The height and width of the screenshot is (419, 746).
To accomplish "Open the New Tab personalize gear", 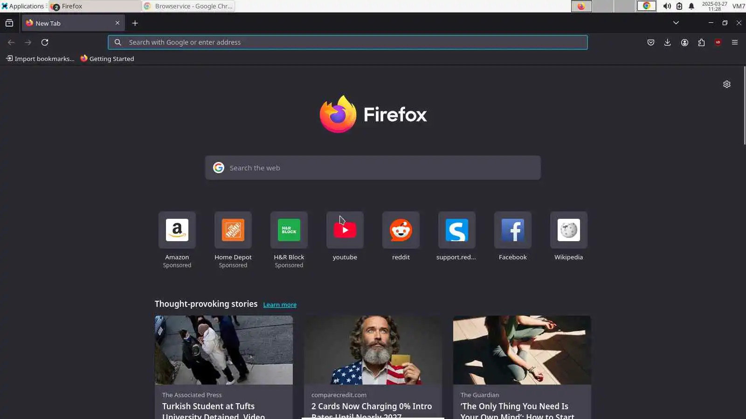I will point(727,84).
